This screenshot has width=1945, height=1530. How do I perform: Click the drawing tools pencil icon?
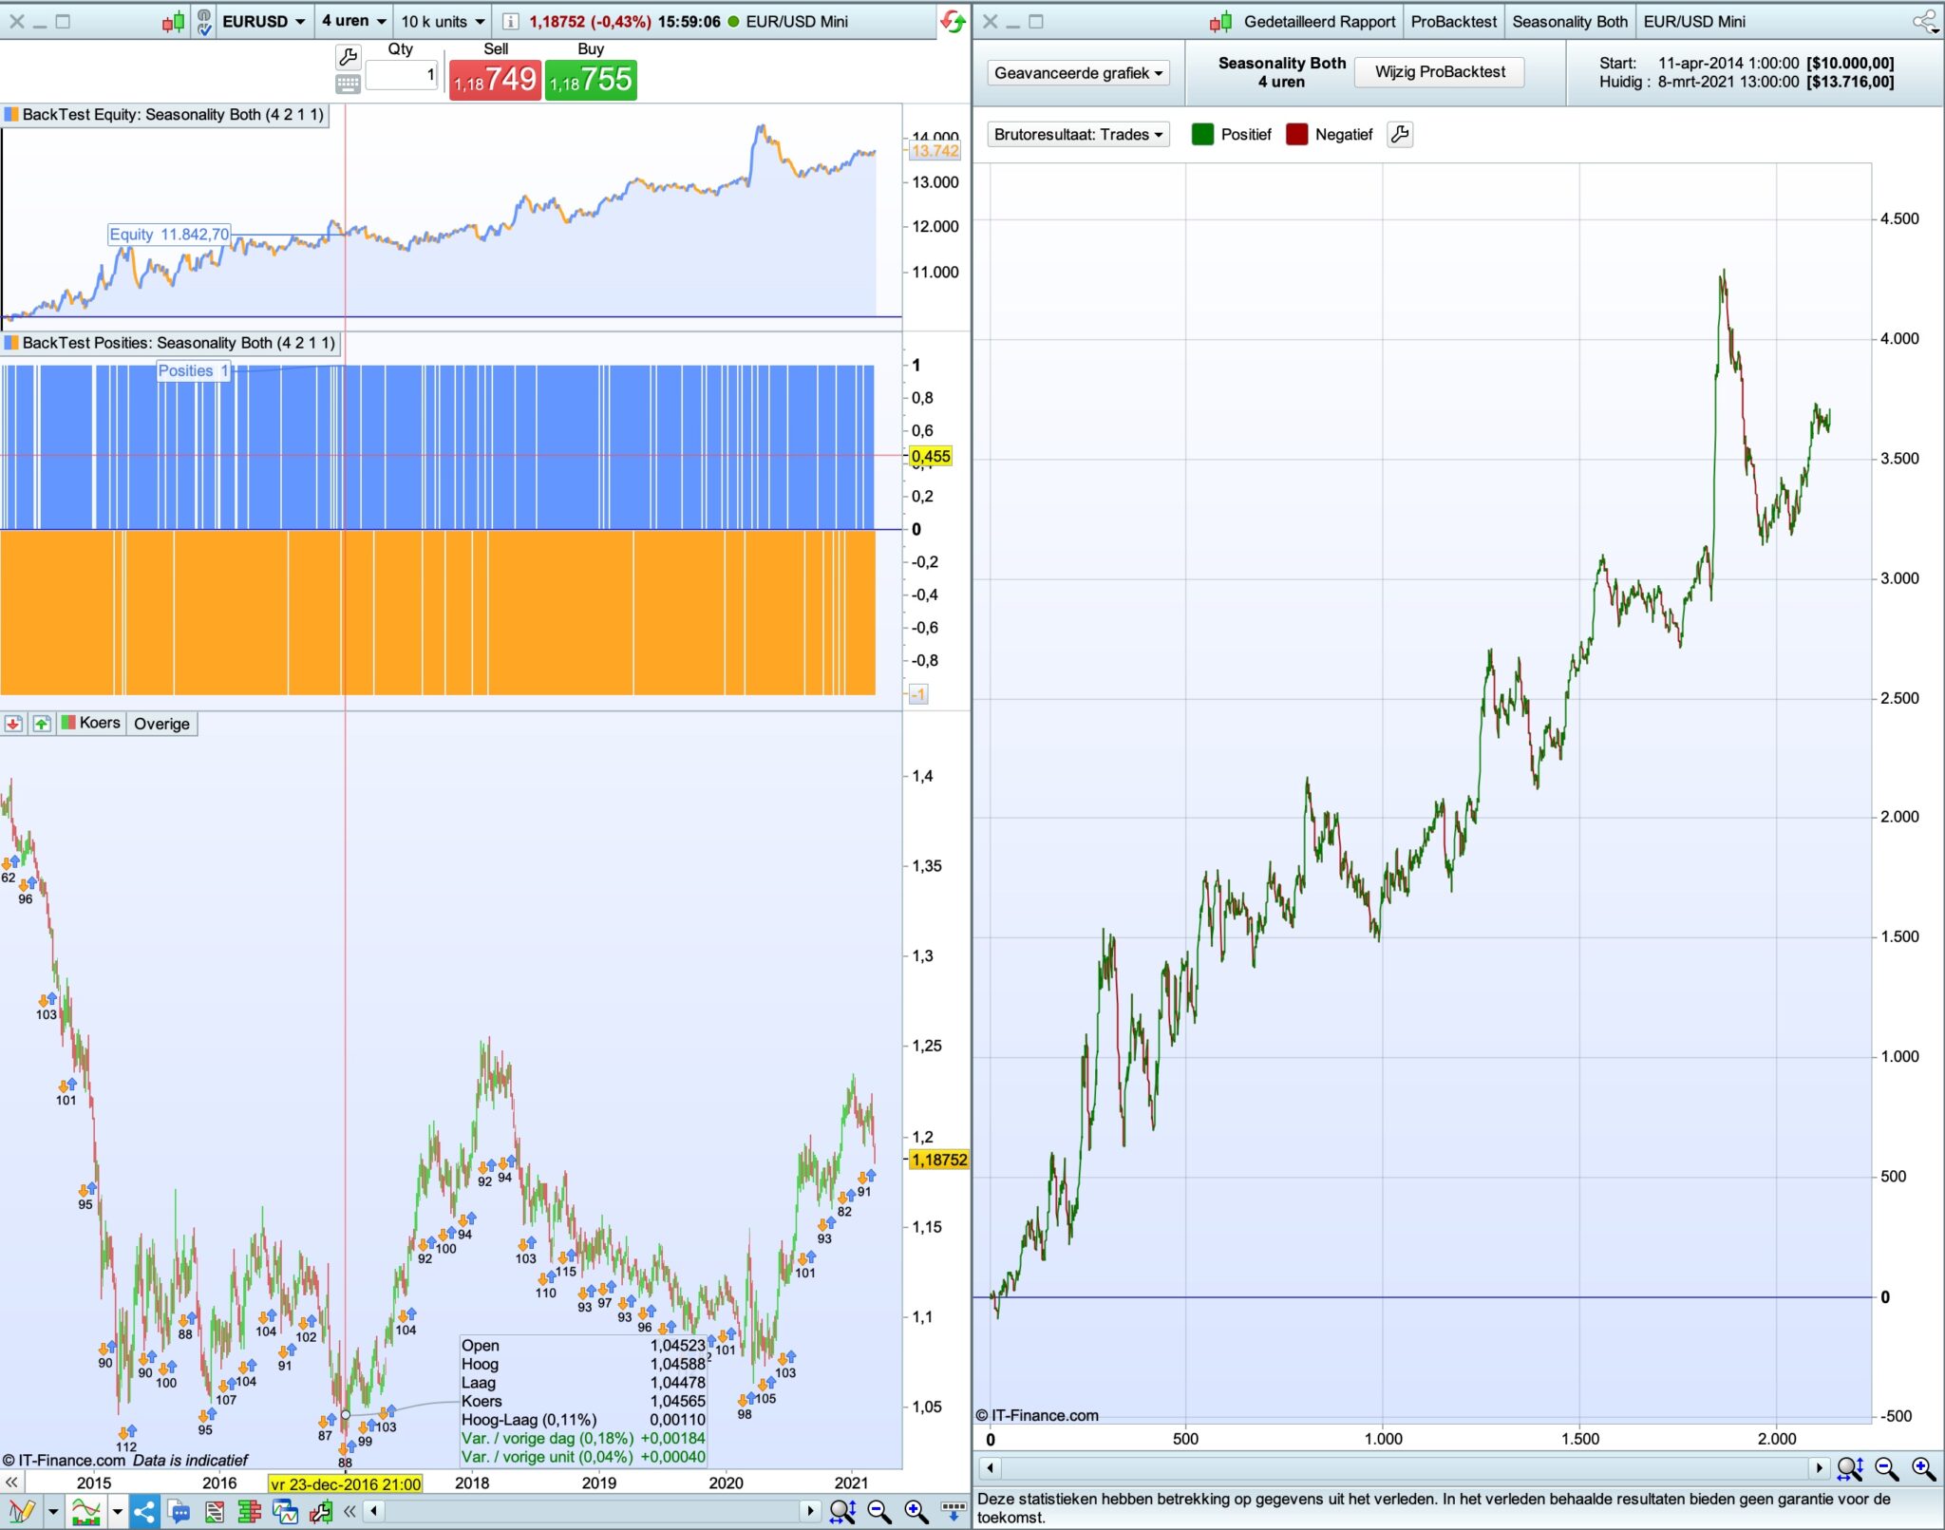coord(21,1511)
